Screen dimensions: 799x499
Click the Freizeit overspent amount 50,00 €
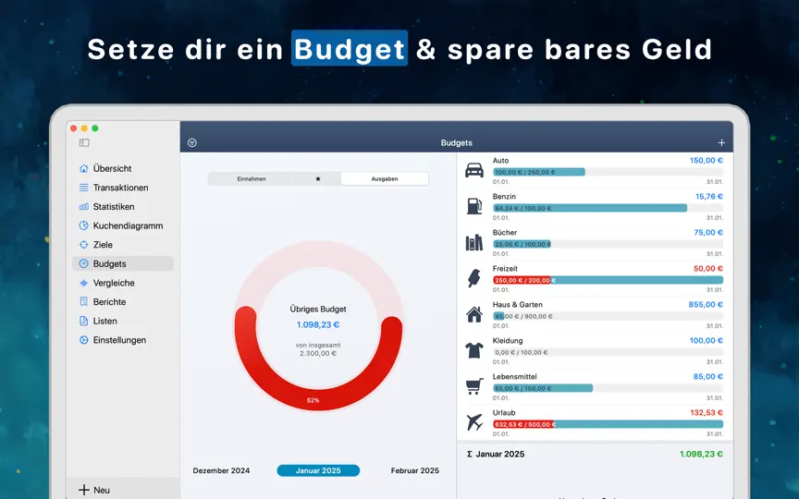(708, 268)
